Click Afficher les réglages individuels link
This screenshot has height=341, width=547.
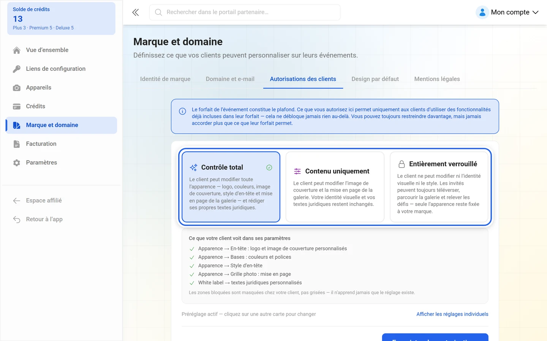tap(452, 314)
